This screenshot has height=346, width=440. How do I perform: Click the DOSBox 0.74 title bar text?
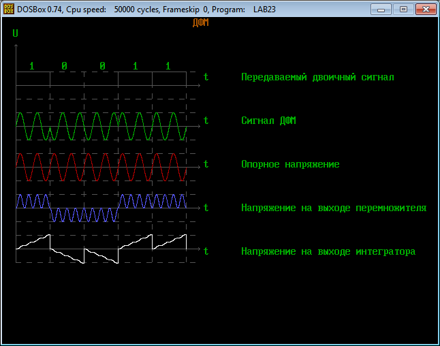pyautogui.click(x=146, y=10)
